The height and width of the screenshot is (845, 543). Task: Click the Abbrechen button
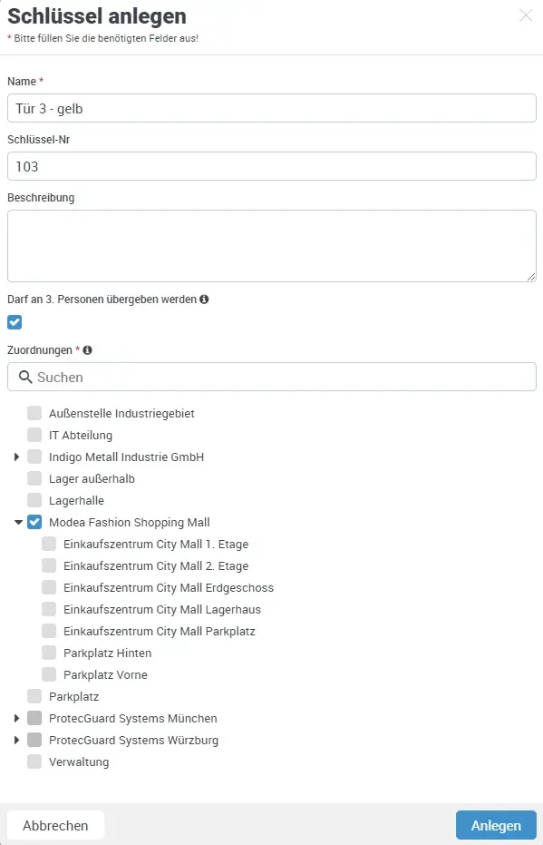pos(55,825)
